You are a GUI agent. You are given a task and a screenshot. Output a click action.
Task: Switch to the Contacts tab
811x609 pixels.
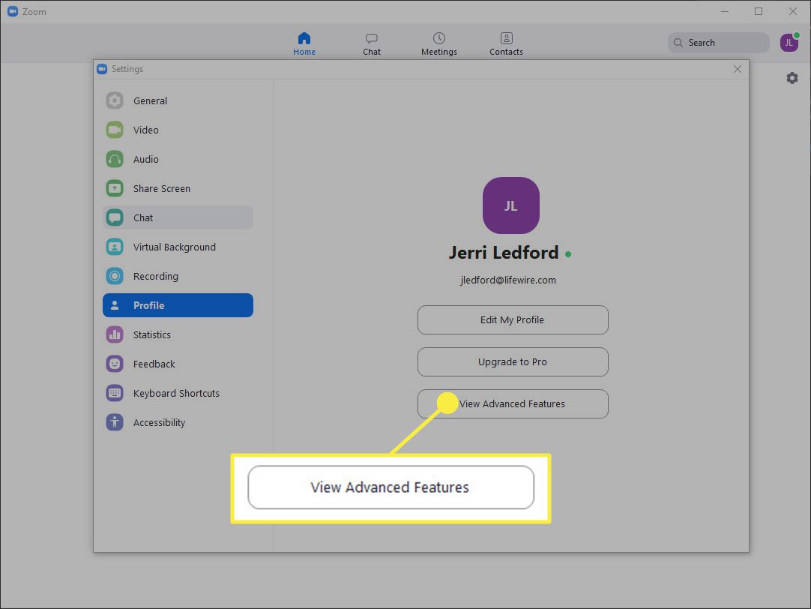507,43
